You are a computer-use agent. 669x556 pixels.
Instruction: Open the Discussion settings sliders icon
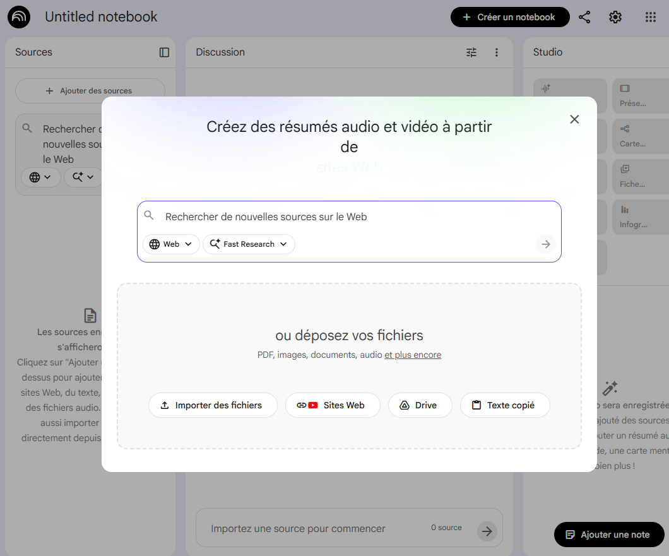coord(471,52)
